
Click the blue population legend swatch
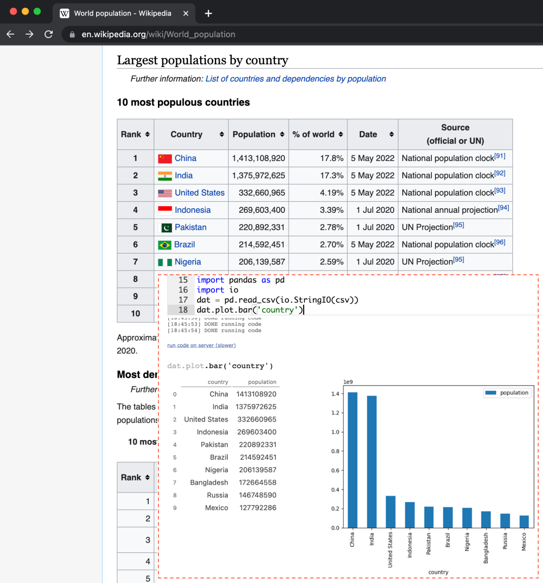point(491,393)
